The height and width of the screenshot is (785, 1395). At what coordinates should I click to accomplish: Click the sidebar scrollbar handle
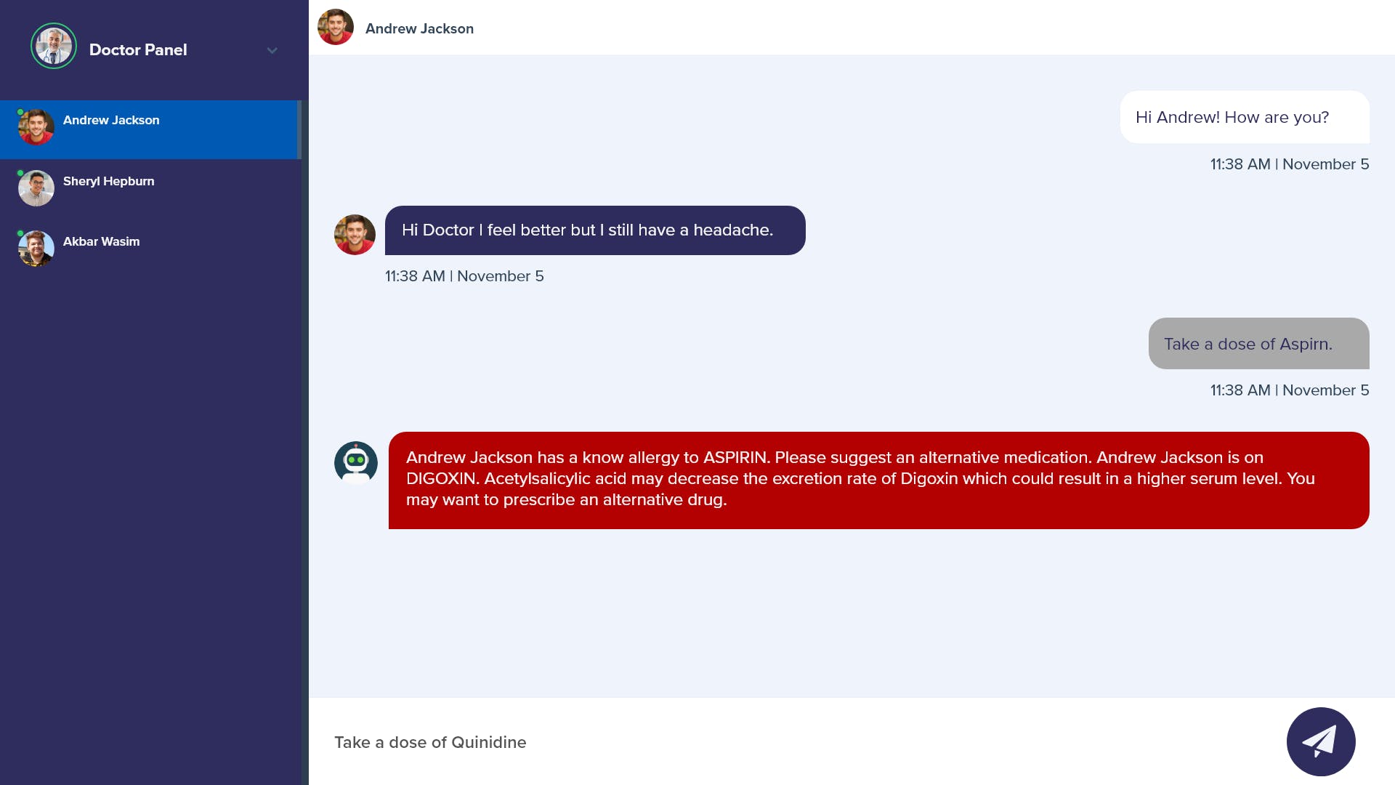299,129
